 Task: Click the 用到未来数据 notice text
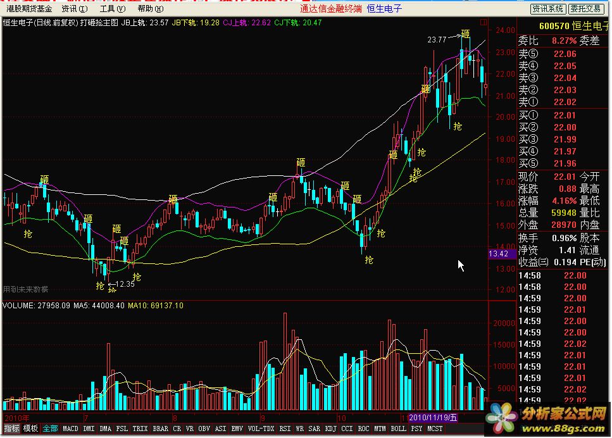pyautogui.click(x=26, y=289)
